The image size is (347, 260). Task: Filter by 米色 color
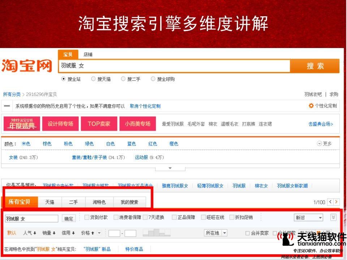point(26,144)
